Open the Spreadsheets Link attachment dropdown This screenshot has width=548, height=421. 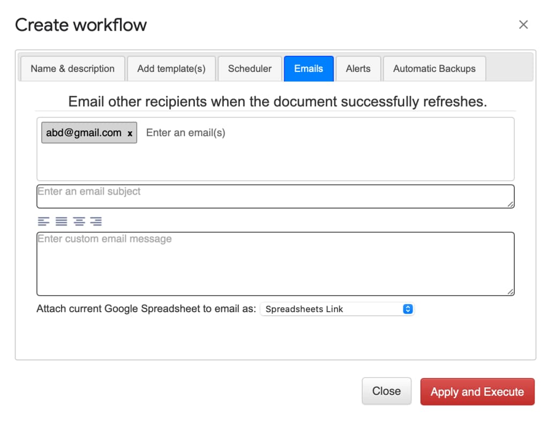(x=337, y=309)
